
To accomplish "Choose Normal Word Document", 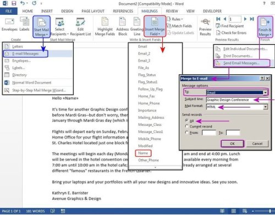I will pos(38,82).
